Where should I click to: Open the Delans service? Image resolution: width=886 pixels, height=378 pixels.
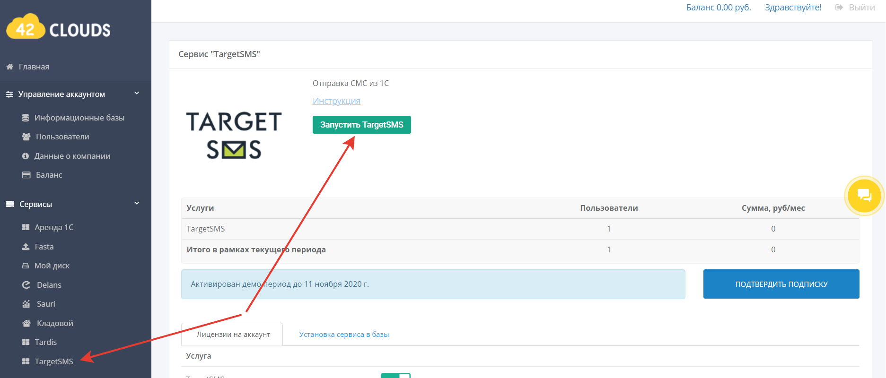[x=49, y=285]
